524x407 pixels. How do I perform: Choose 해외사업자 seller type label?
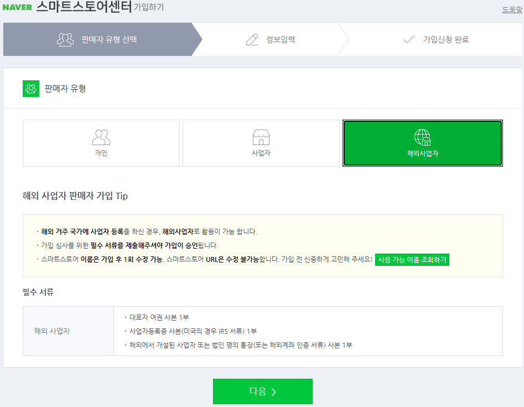(422, 153)
